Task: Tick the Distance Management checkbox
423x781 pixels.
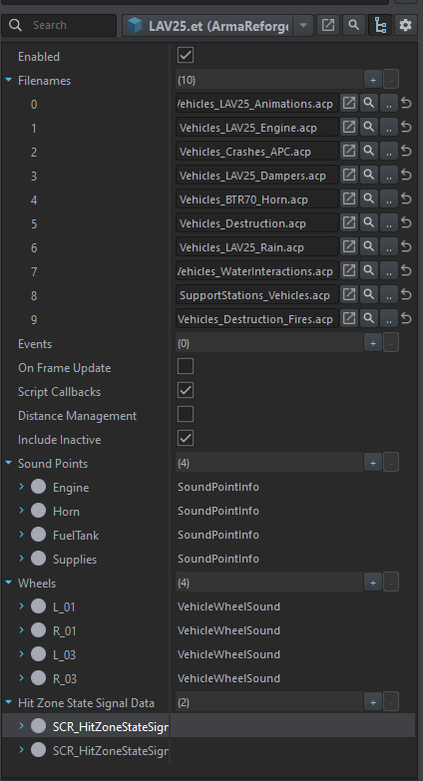Action: point(186,414)
